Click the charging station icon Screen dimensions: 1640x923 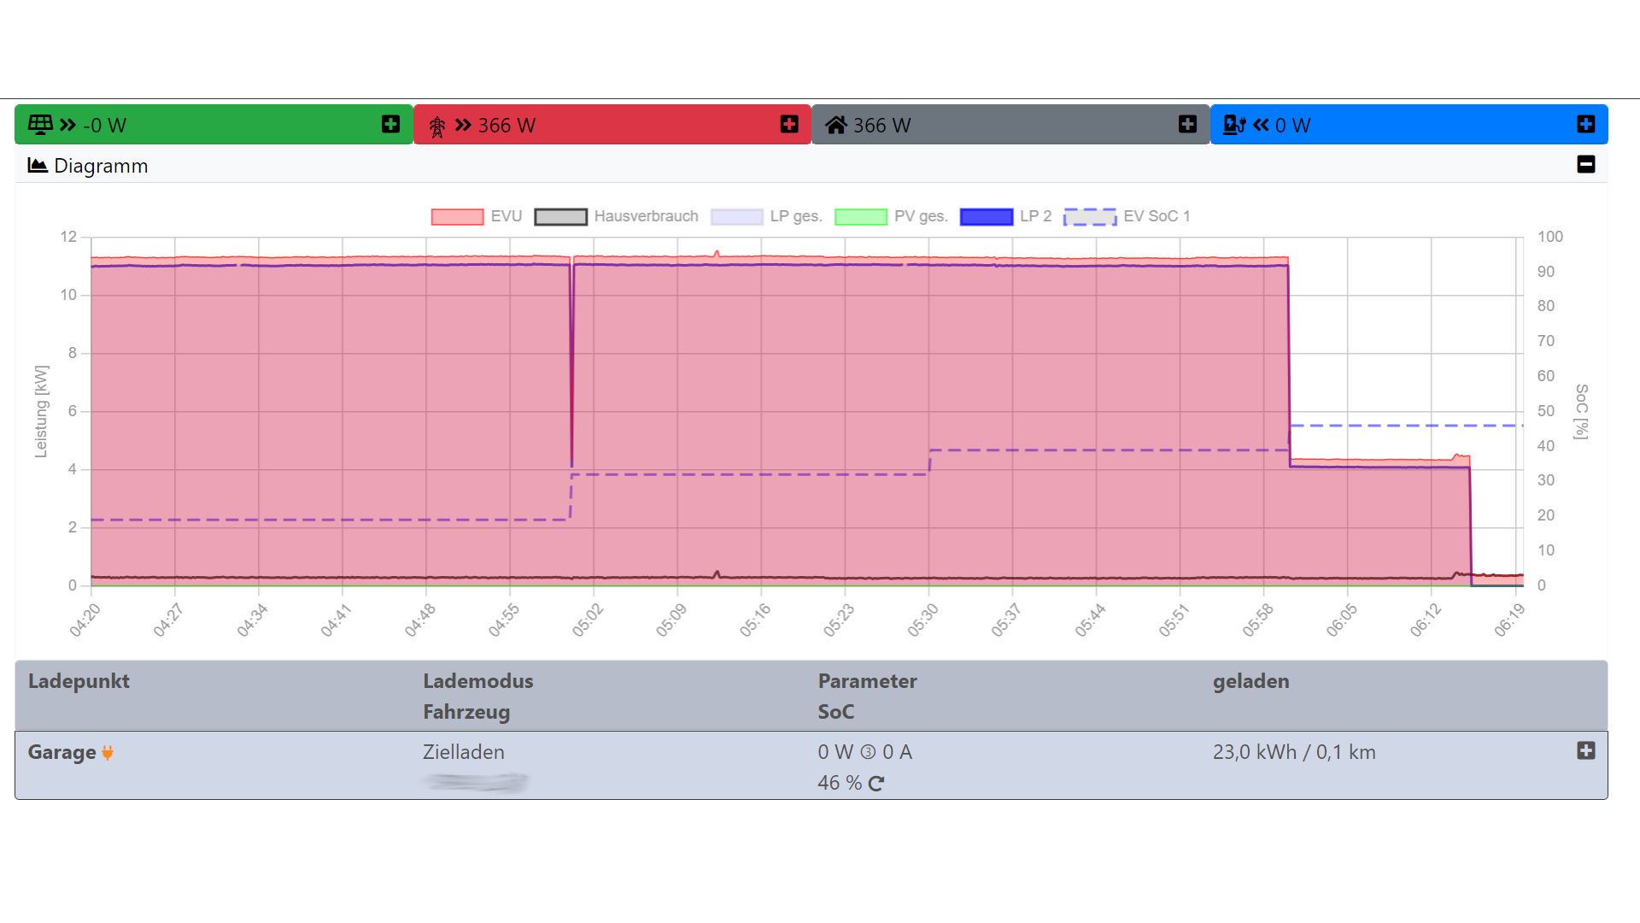1233,125
